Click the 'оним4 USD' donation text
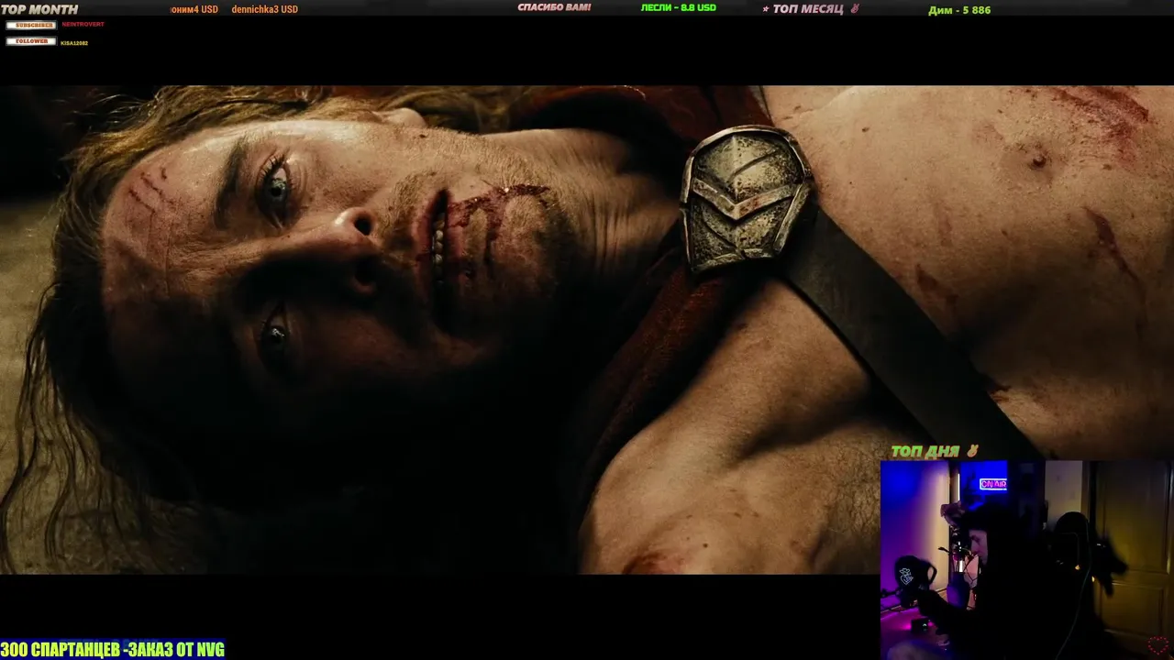Viewport: 1174px width, 660px height. (194, 9)
